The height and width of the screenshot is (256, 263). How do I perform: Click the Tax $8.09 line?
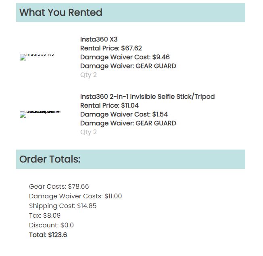45,215
